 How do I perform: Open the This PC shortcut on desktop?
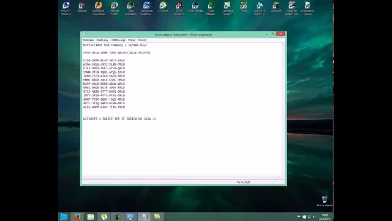coord(66,8)
